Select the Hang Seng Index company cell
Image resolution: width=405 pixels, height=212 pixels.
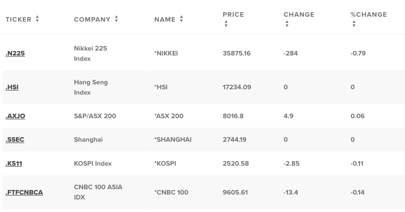point(91,87)
